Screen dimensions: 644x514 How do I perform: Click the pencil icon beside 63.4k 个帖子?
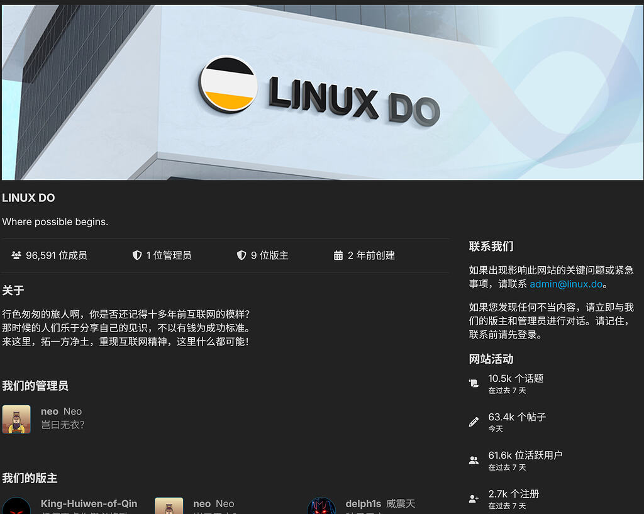point(474,422)
